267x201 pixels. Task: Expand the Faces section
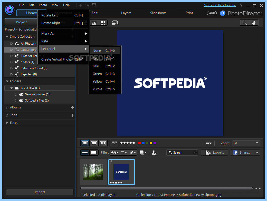click(x=7, y=123)
